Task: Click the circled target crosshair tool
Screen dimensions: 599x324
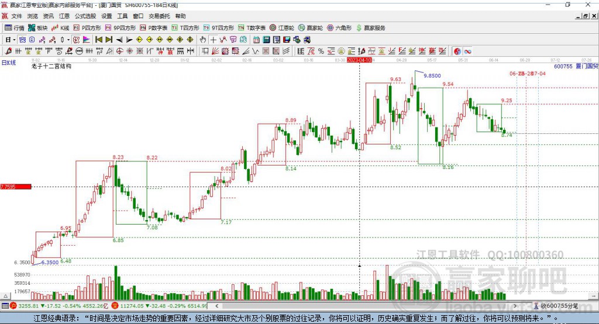Action: pyautogui.click(x=119, y=51)
